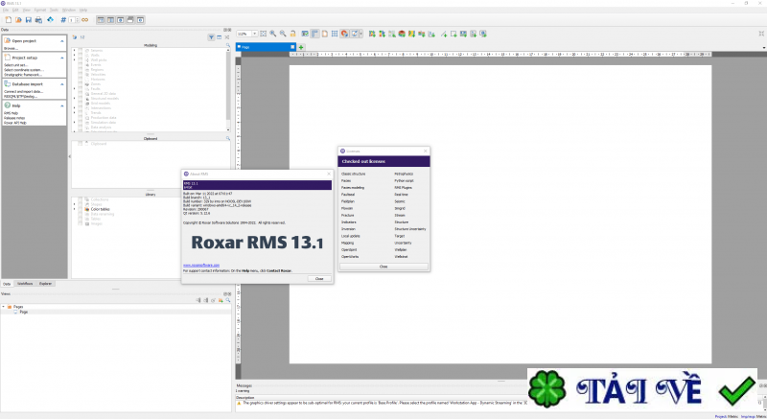Click the shuffle arrows icon in Data panel
Viewport: 767px width, 419px height.
(x=227, y=37)
